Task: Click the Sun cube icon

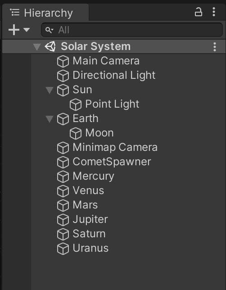Action: (x=63, y=90)
